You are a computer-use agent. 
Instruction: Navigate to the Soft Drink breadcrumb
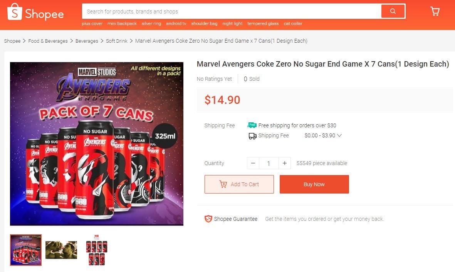tap(116, 41)
